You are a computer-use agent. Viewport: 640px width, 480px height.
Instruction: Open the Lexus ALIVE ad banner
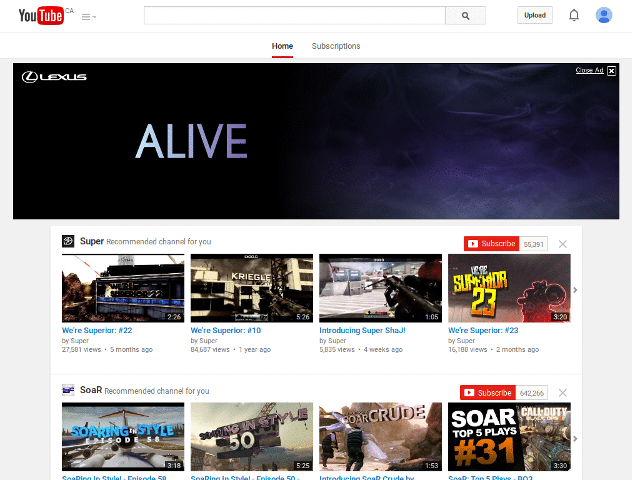pyautogui.click(x=316, y=141)
